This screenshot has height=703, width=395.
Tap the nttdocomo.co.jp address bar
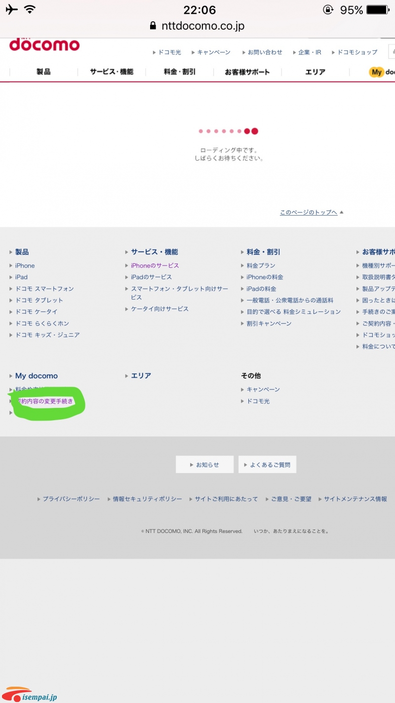pos(197,26)
